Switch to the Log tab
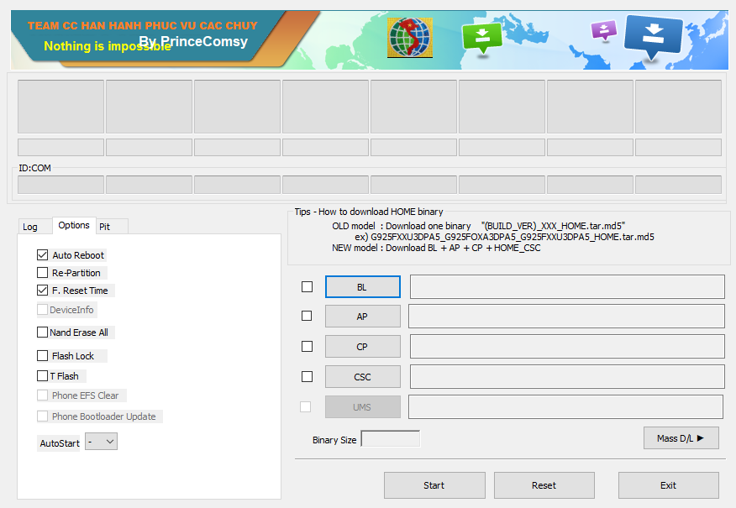Viewport: 736px width, 508px height. [30, 227]
